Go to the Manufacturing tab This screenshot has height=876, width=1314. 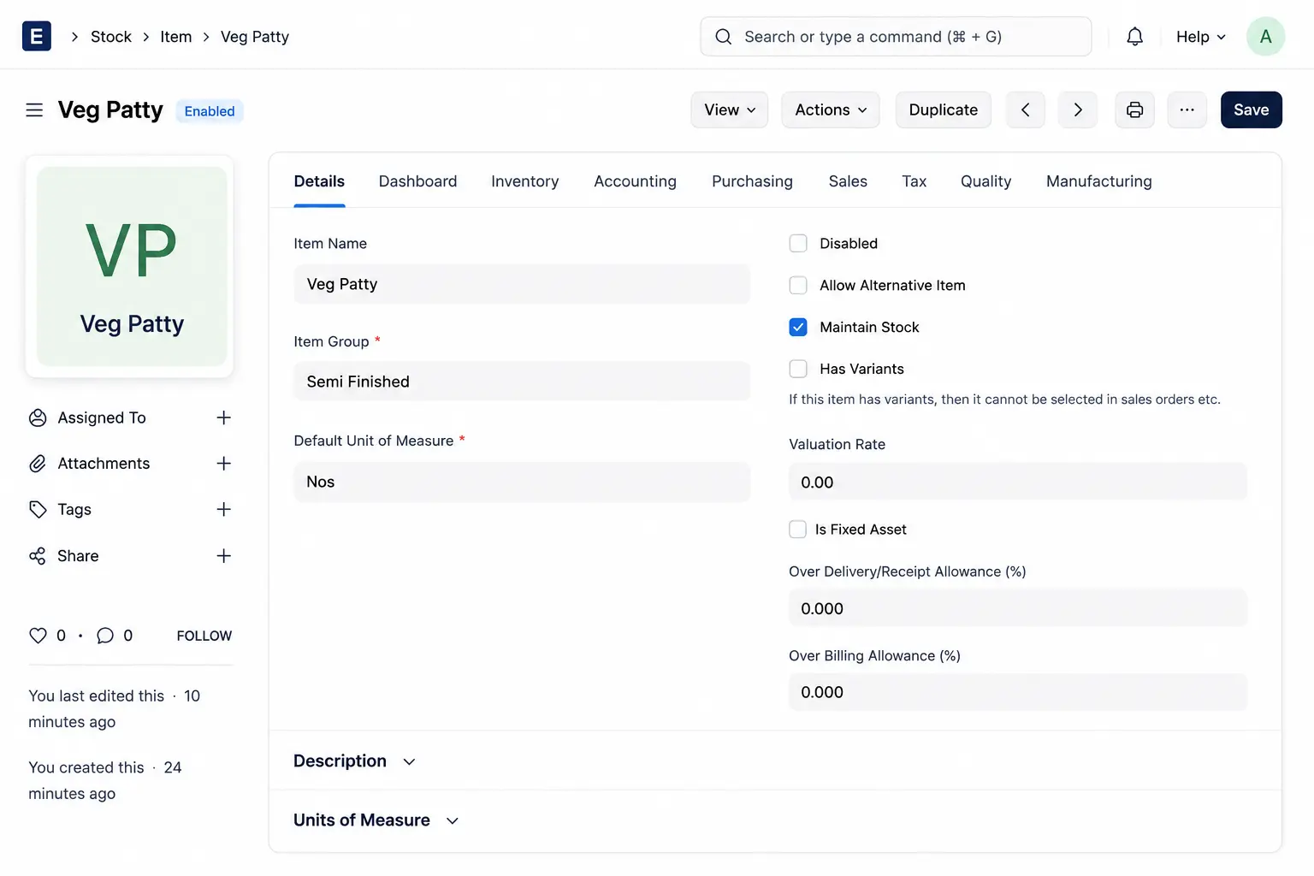[x=1098, y=181]
